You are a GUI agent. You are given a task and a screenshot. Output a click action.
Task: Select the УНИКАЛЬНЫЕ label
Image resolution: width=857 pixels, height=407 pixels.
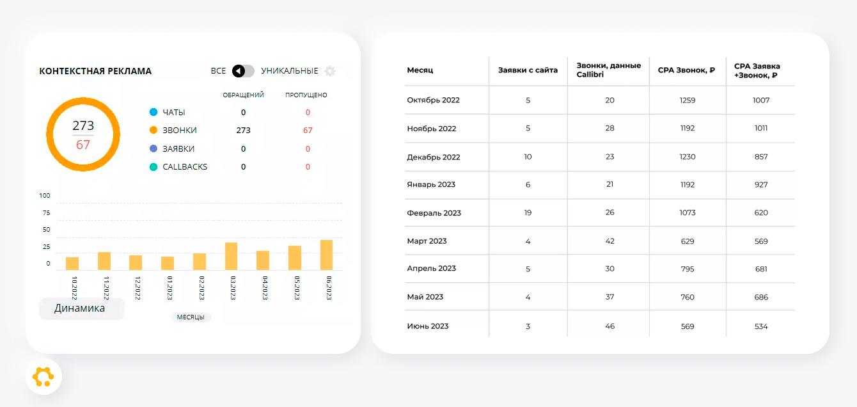(290, 71)
